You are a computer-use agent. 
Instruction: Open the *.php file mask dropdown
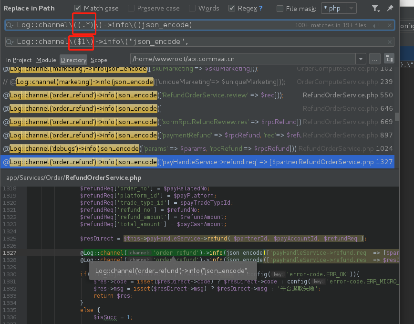pos(351,8)
